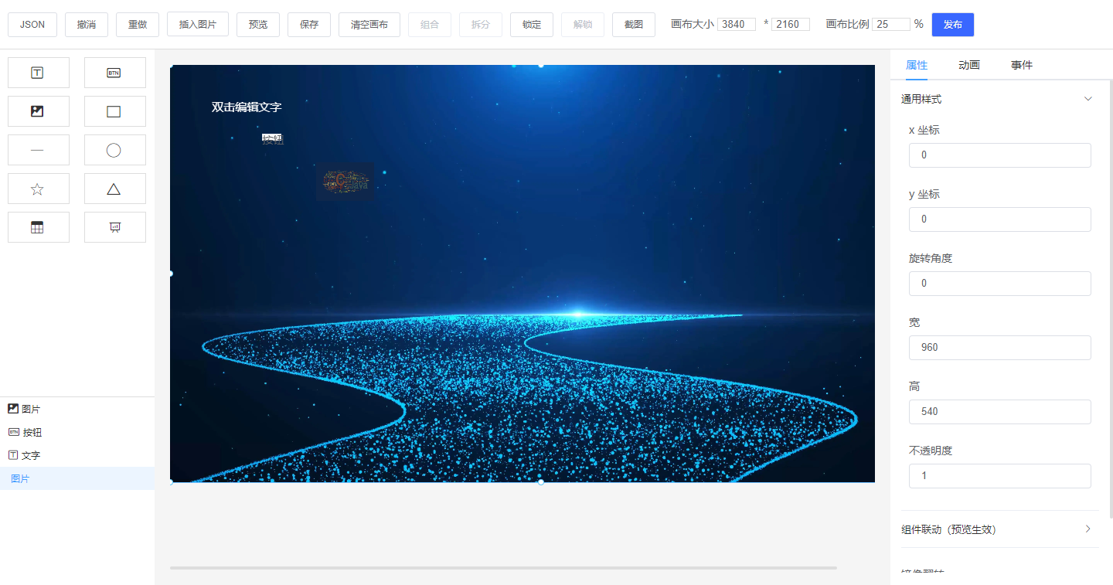Image resolution: width=1113 pixels, height=585 pixels.
Task: Click the disabled 拆分 ungroup button
Action: coord(481,25)
